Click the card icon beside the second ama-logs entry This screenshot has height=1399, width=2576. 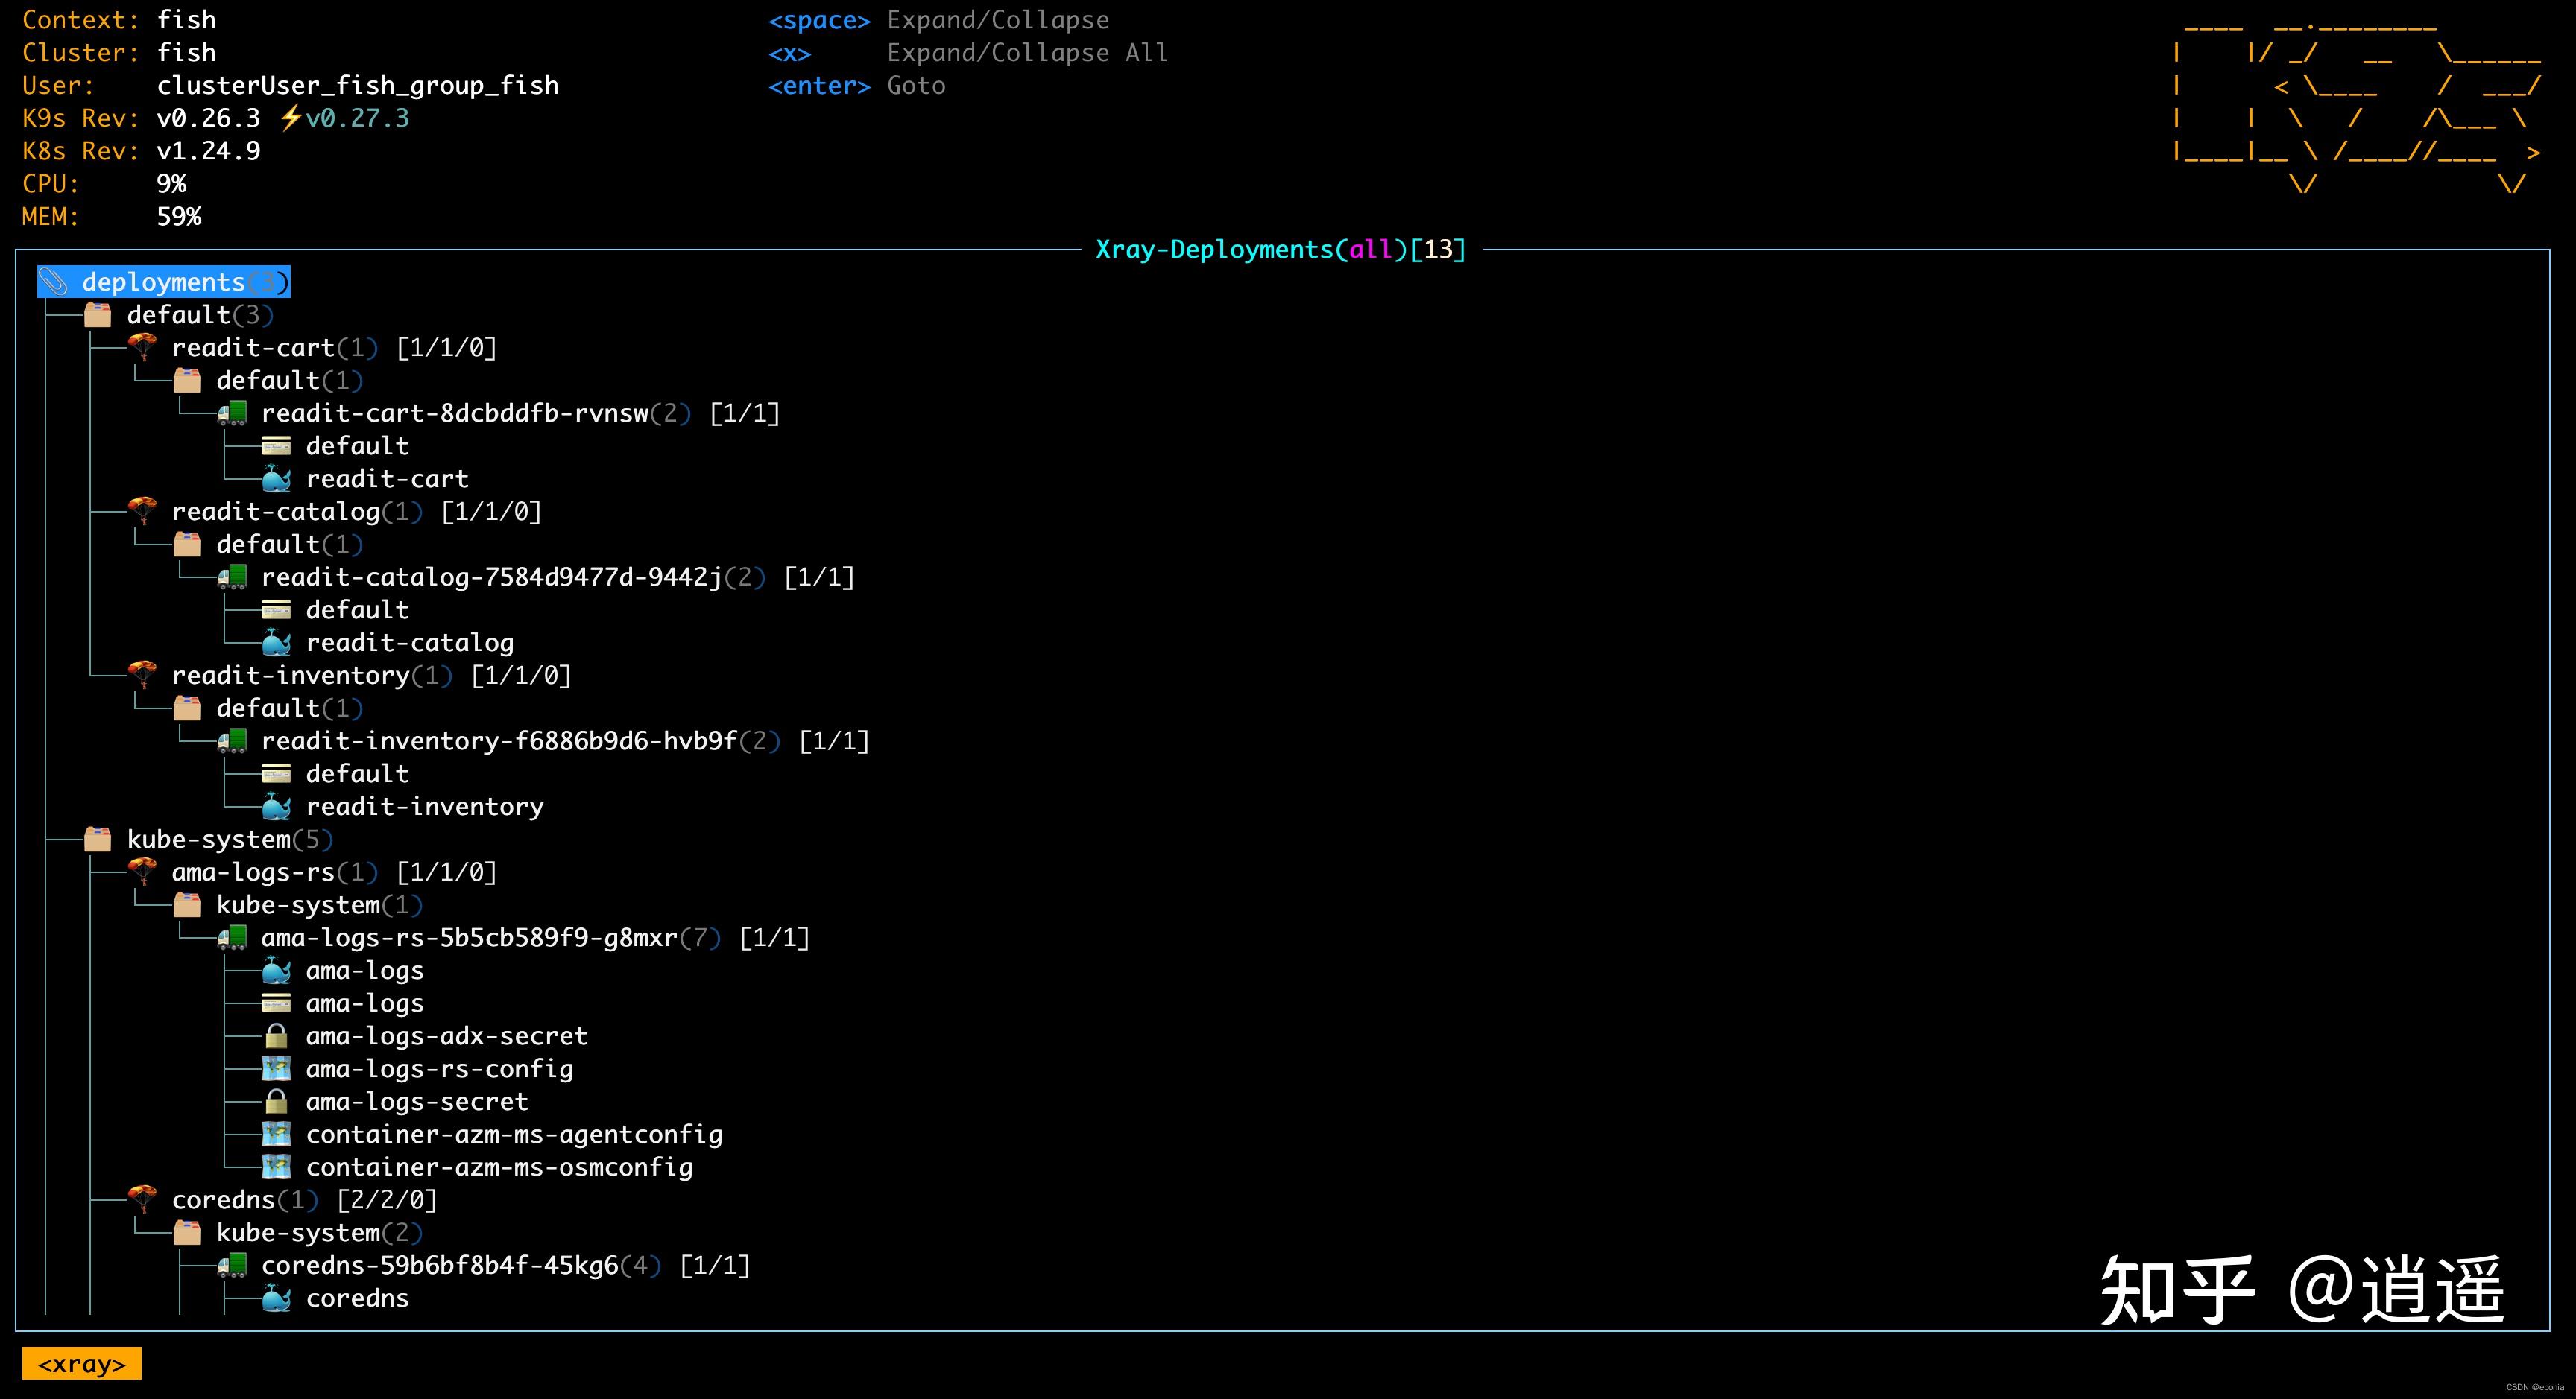[x=276, y=1003]
